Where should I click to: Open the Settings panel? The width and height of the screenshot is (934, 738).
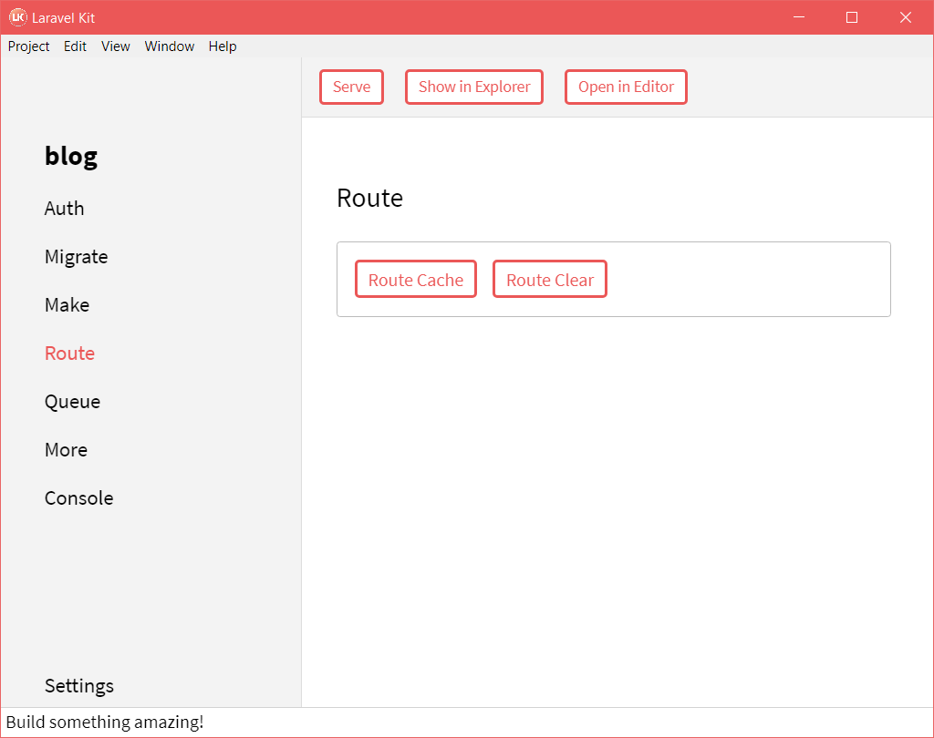tap(78, 685)
